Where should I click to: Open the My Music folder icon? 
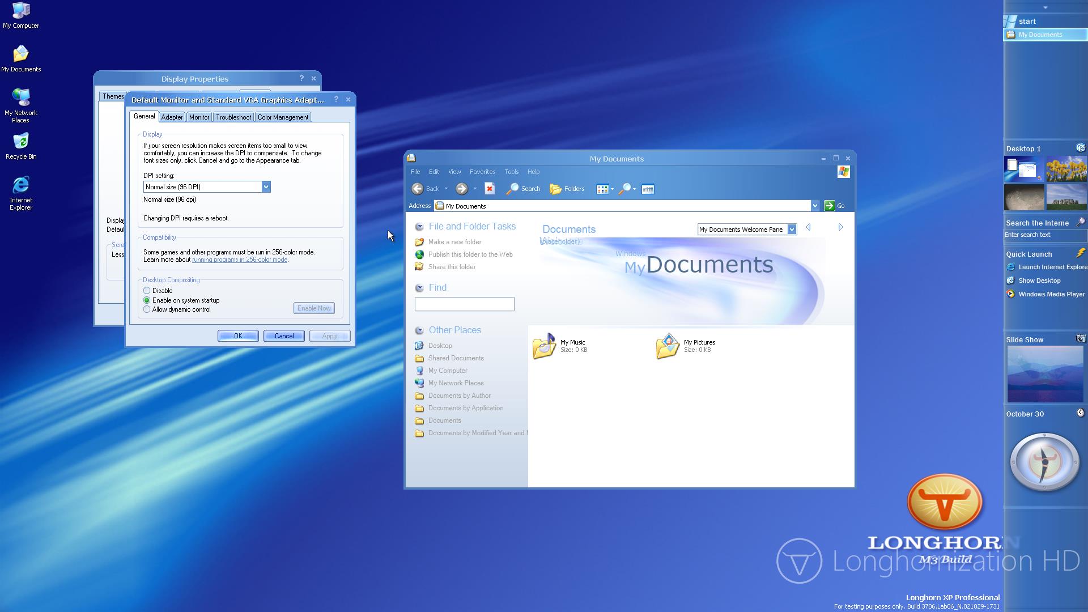544,346
